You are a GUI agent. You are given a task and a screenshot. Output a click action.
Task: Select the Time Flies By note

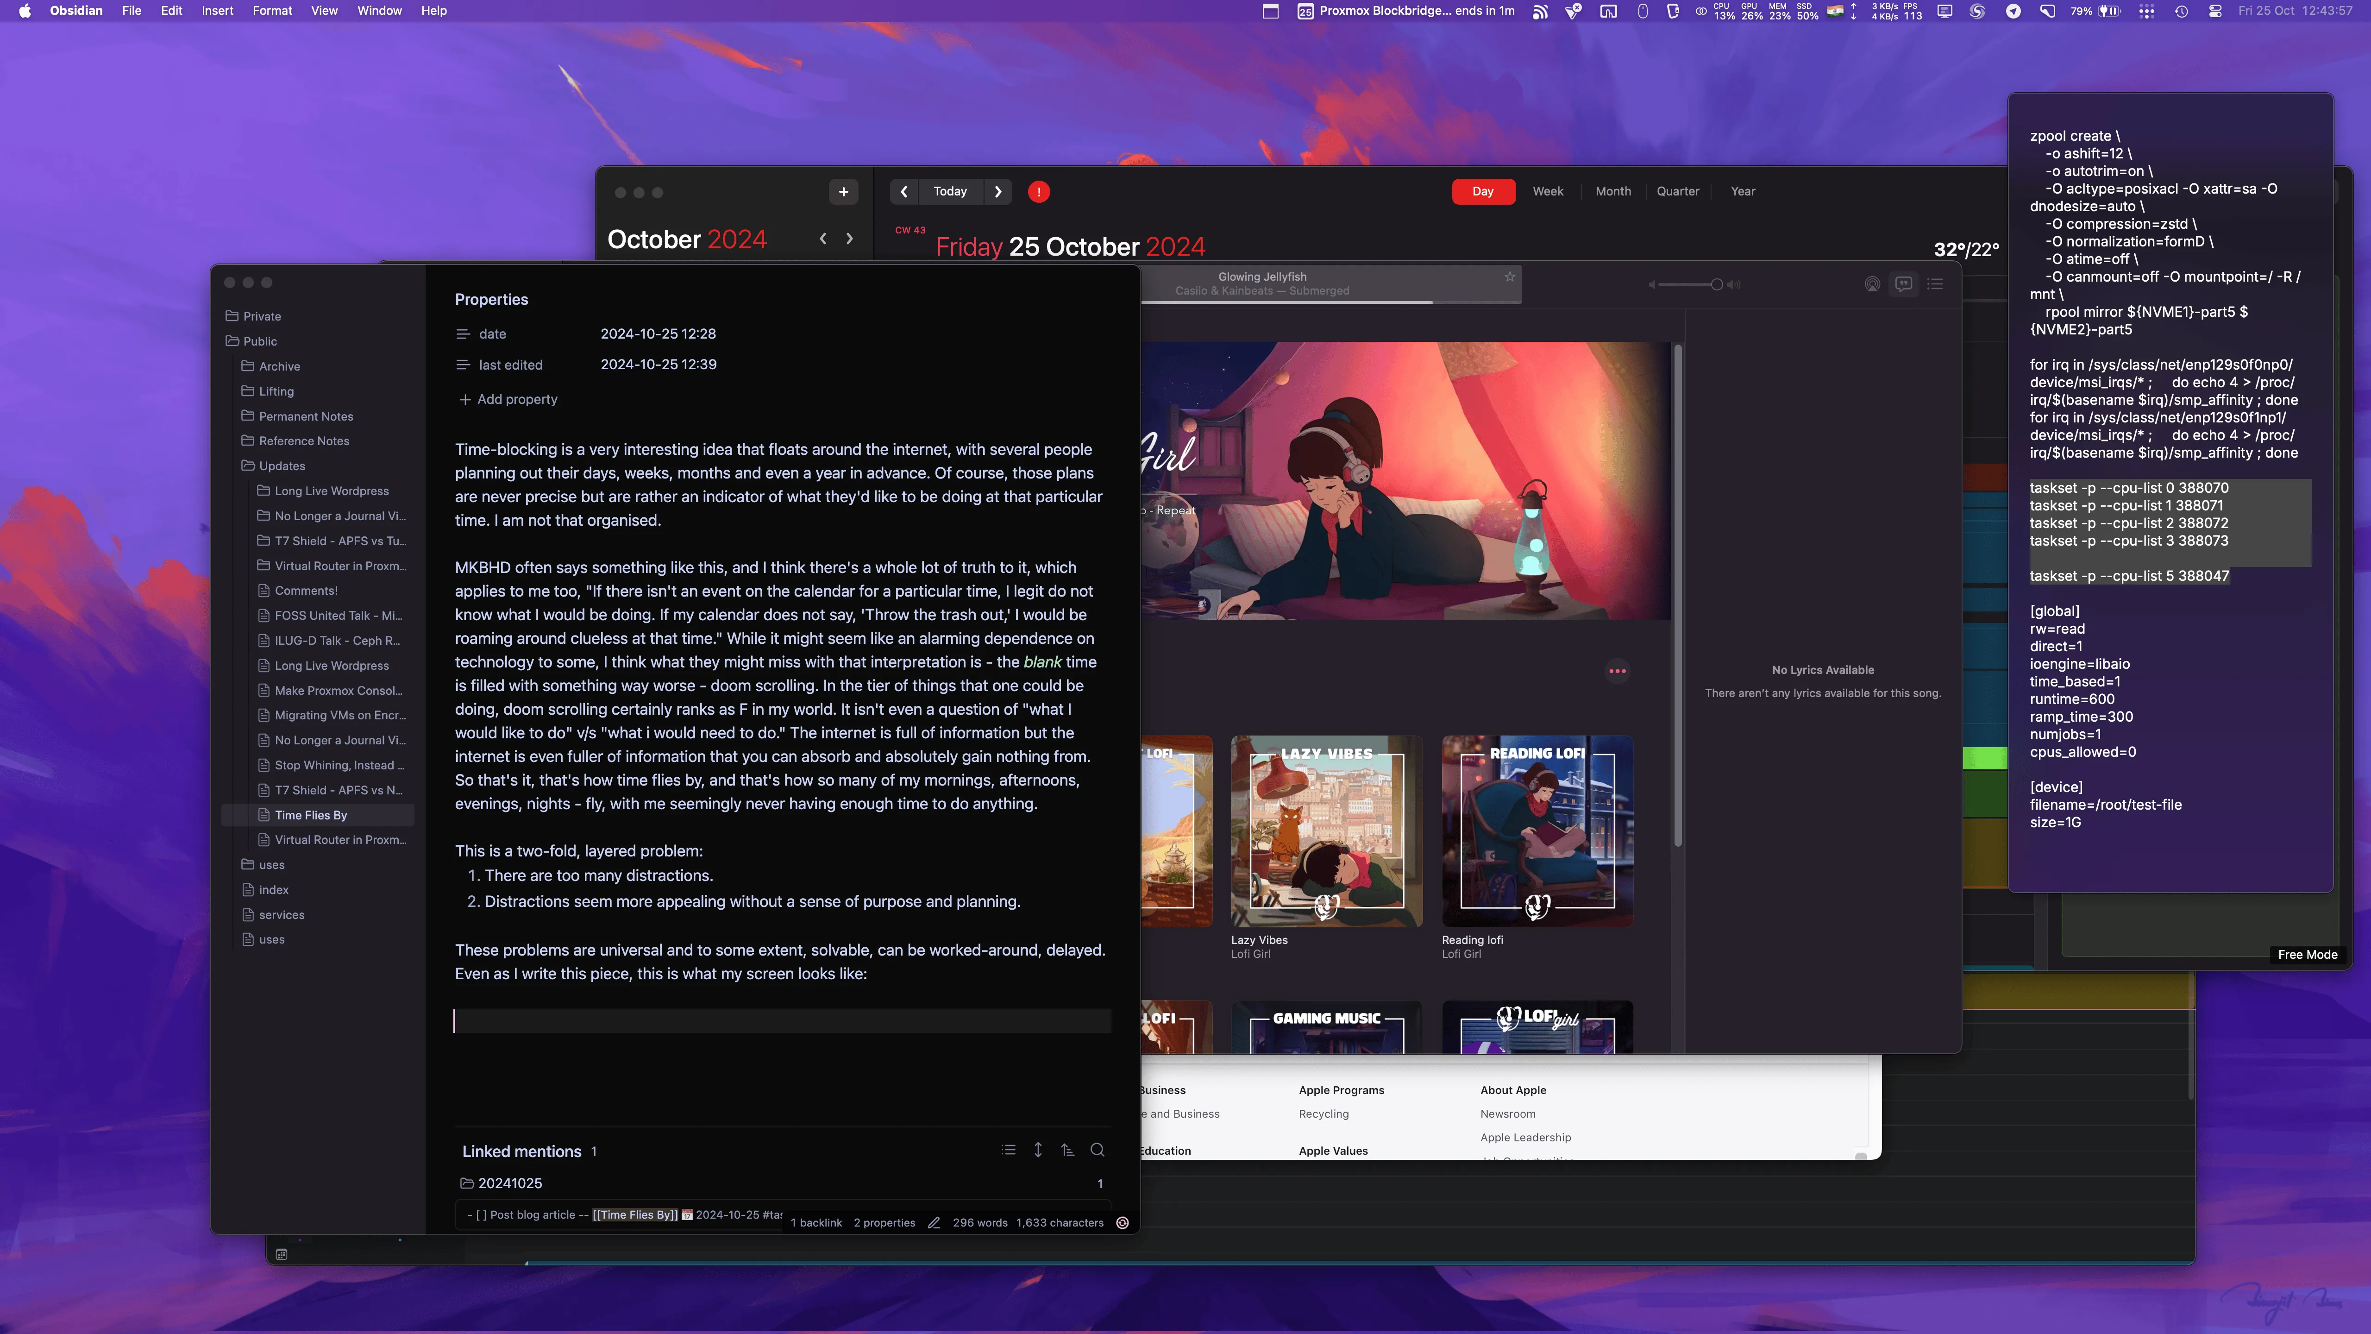click(310, 815)
